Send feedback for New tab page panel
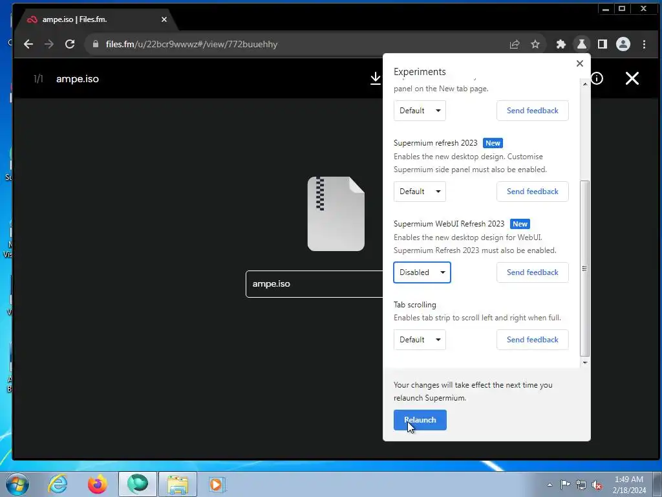 point(533,111)
